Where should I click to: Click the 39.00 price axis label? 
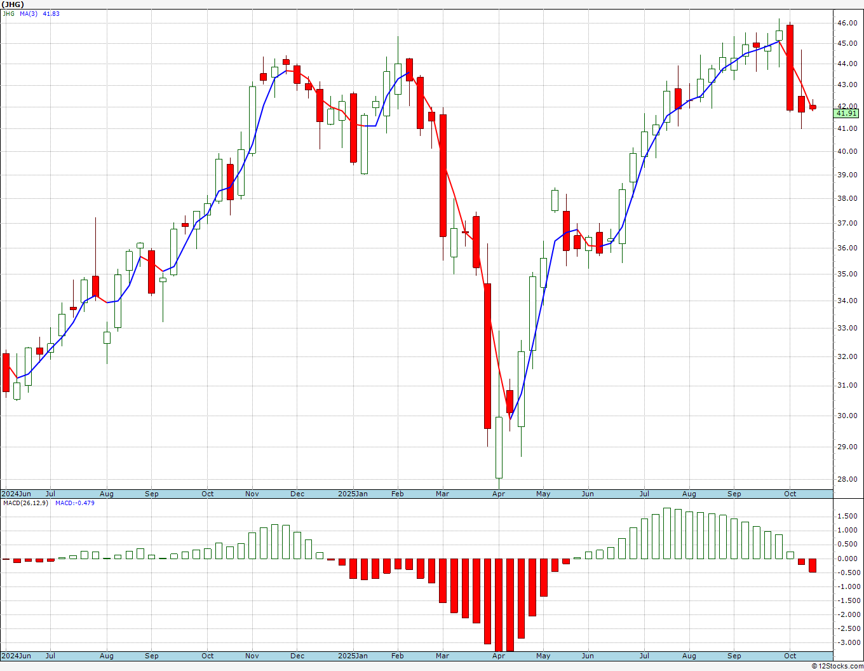[847, 175]
